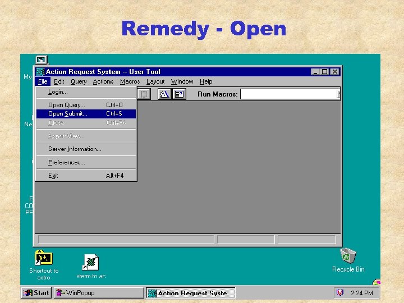Maximize the Action Request System window
The width and height of the screenshot is (404, 303).
click(x=324, y=72)
